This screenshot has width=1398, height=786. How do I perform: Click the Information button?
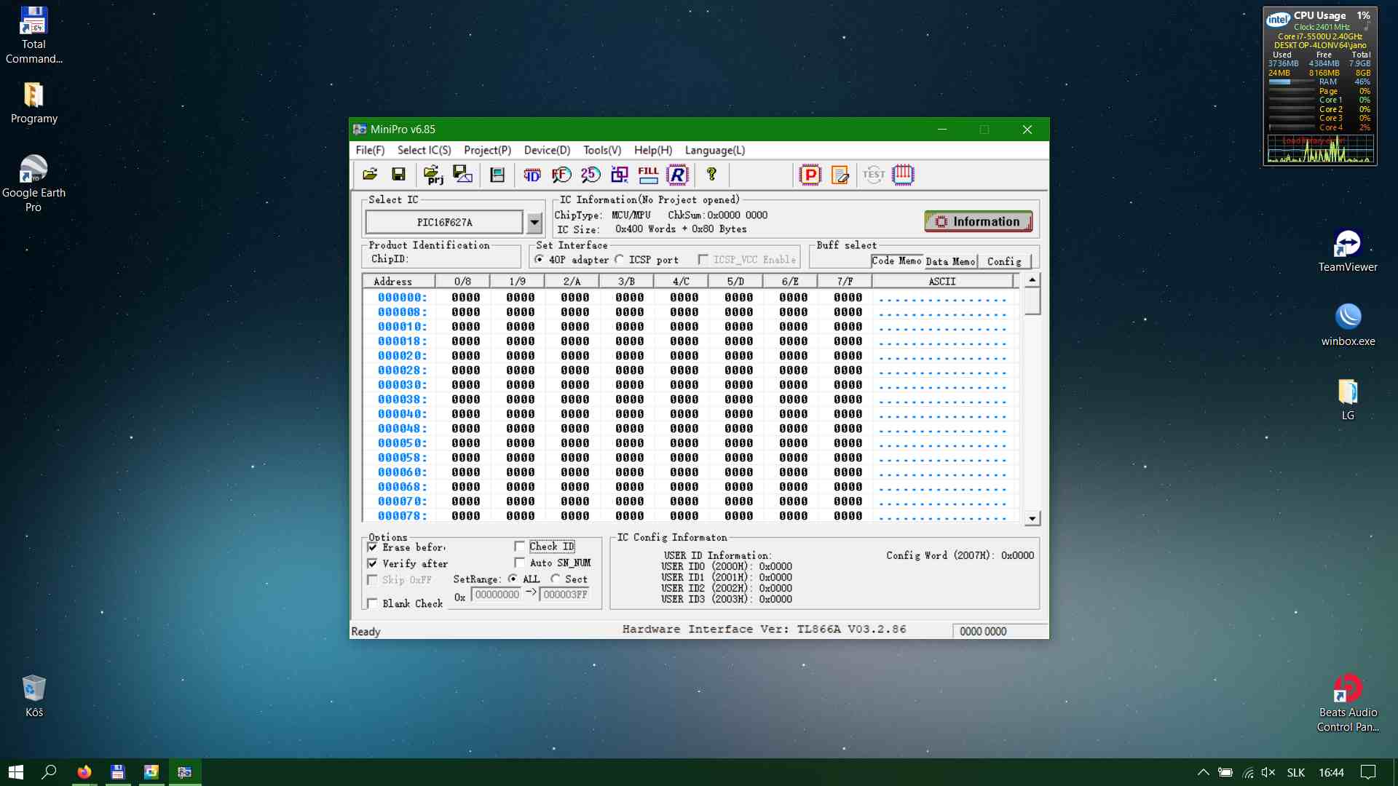coord(978,222)
